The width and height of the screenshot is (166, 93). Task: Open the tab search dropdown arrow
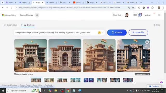tap(2, 2)
